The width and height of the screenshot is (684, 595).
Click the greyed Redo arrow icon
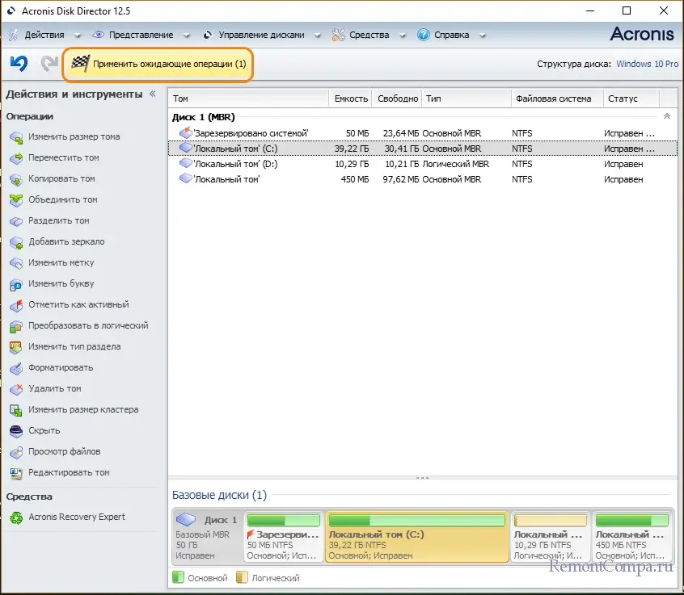click(x=49, y=64)
